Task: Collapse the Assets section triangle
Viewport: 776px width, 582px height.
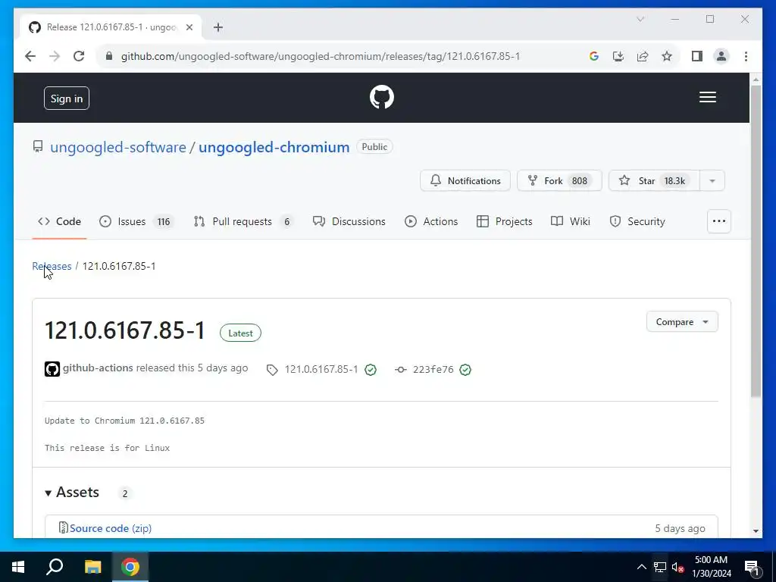Action: (48, 493)
